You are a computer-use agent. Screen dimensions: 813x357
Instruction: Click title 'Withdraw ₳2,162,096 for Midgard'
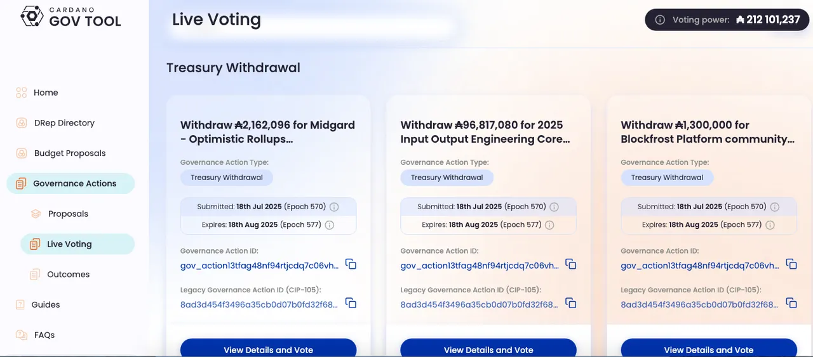pos(267,132)
